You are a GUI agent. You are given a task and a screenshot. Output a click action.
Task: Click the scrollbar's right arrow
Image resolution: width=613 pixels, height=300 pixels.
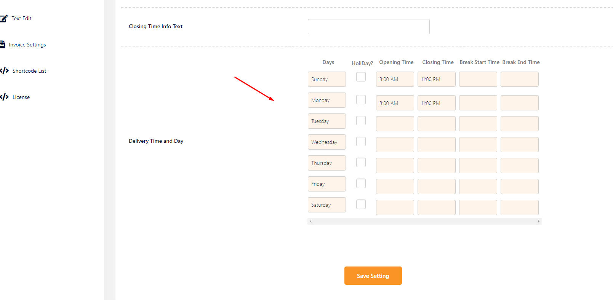(x=538, y=221)
